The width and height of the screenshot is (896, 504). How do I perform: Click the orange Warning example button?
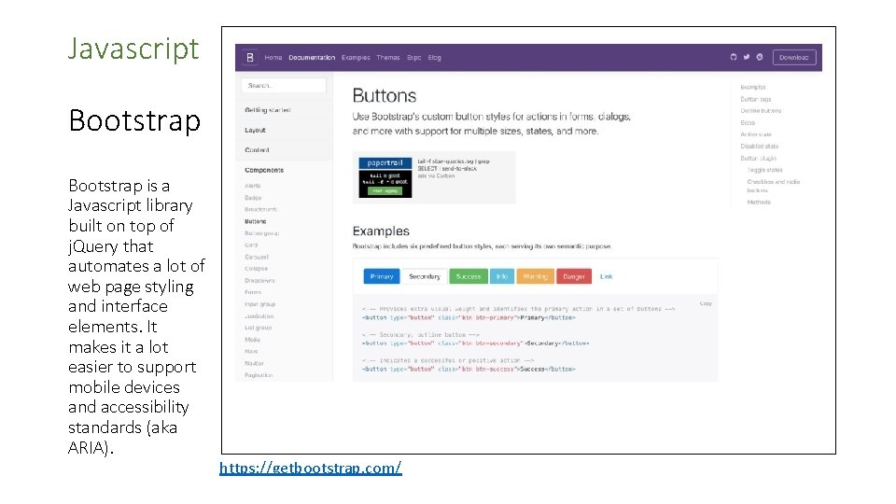point(536,276)
